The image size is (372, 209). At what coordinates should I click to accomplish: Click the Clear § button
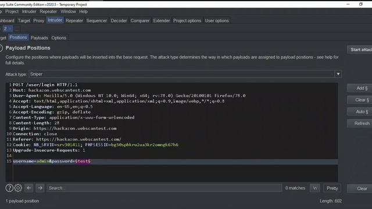[360, 100]
